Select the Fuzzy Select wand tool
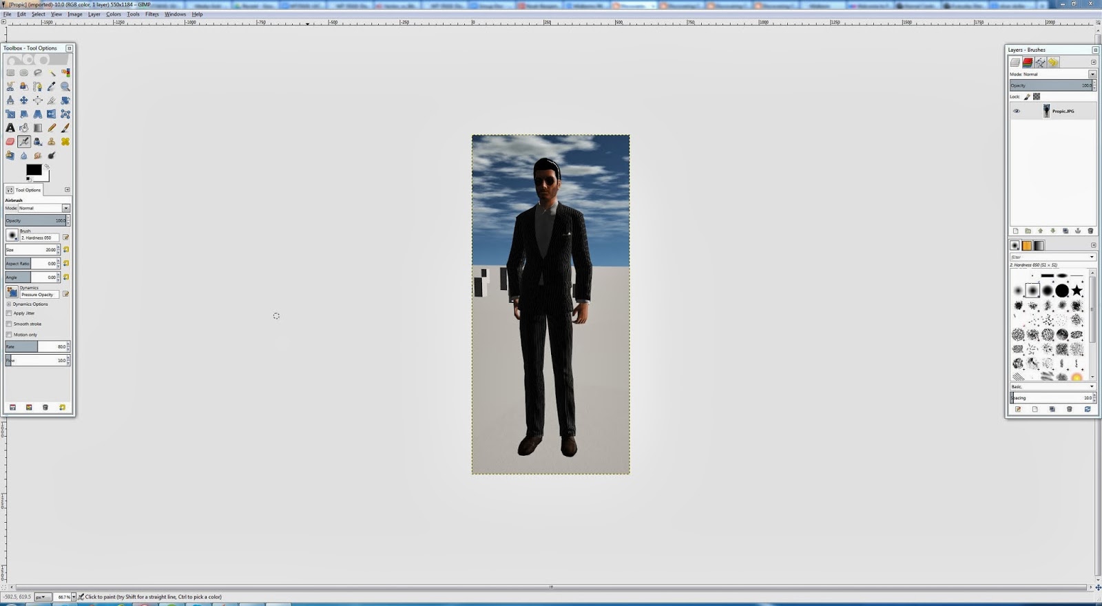 tap(52, 72)
